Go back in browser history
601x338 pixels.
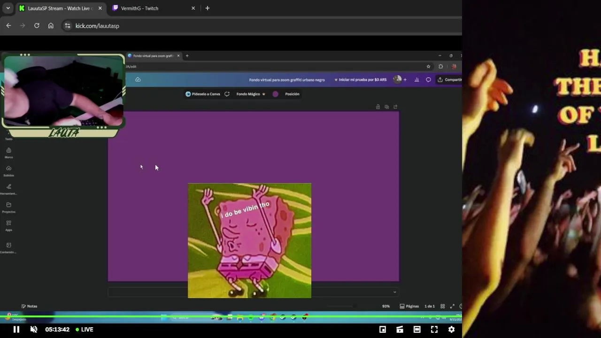pos(8,26)
